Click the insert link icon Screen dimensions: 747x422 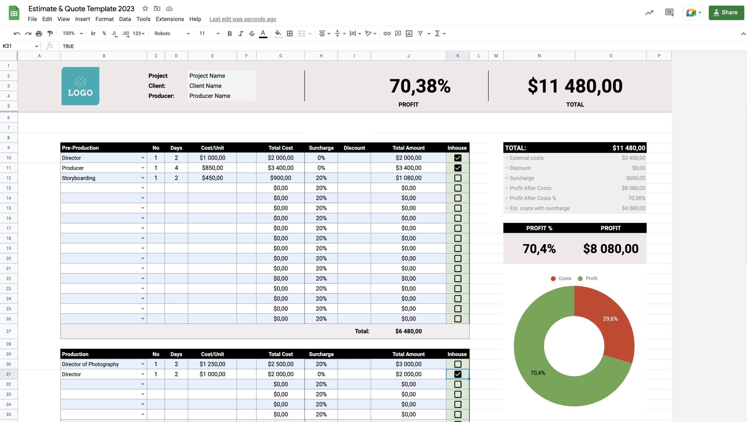(x=387, y=34)
